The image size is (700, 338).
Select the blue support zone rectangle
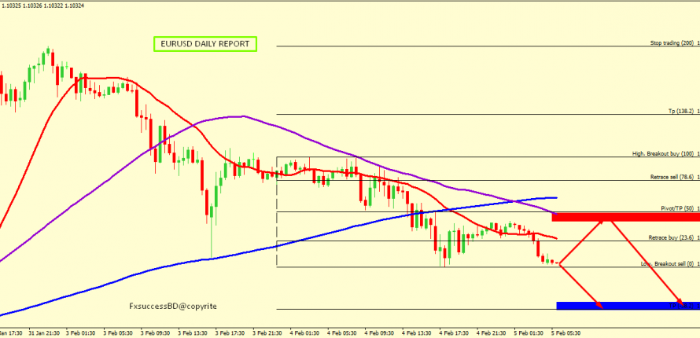click(x=625, y=305)
